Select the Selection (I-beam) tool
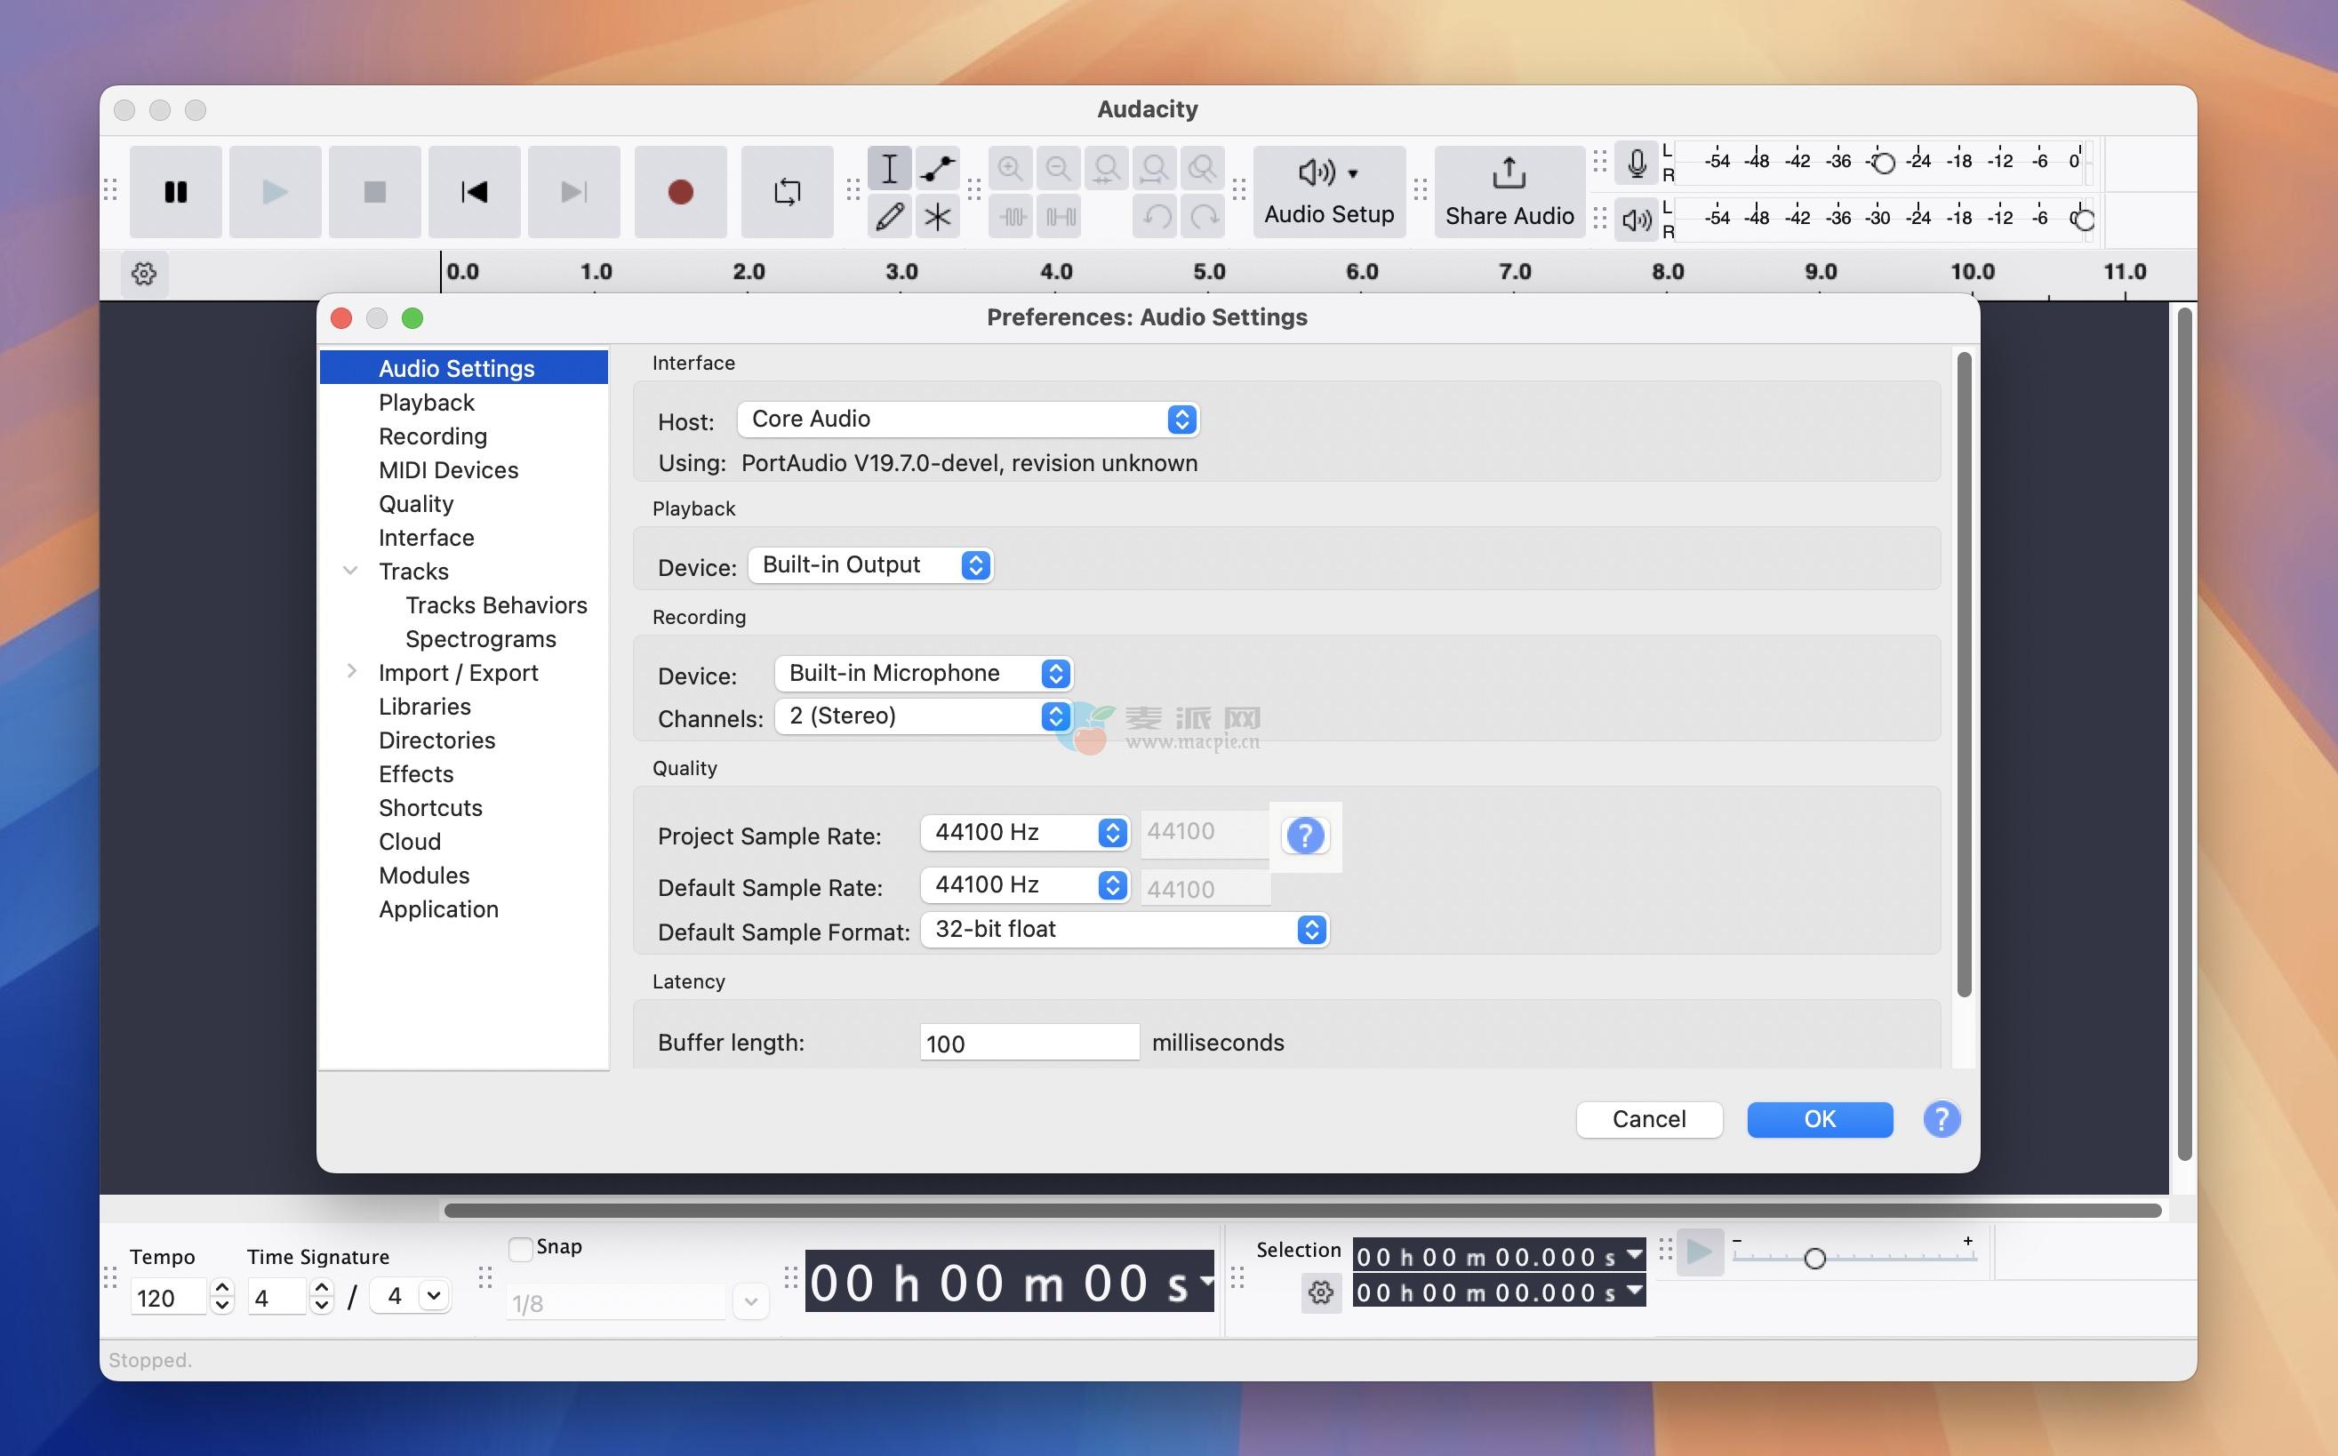The width and height of the screenshot is (2338, 1456). pyautogui.click(x=889, y=169)
